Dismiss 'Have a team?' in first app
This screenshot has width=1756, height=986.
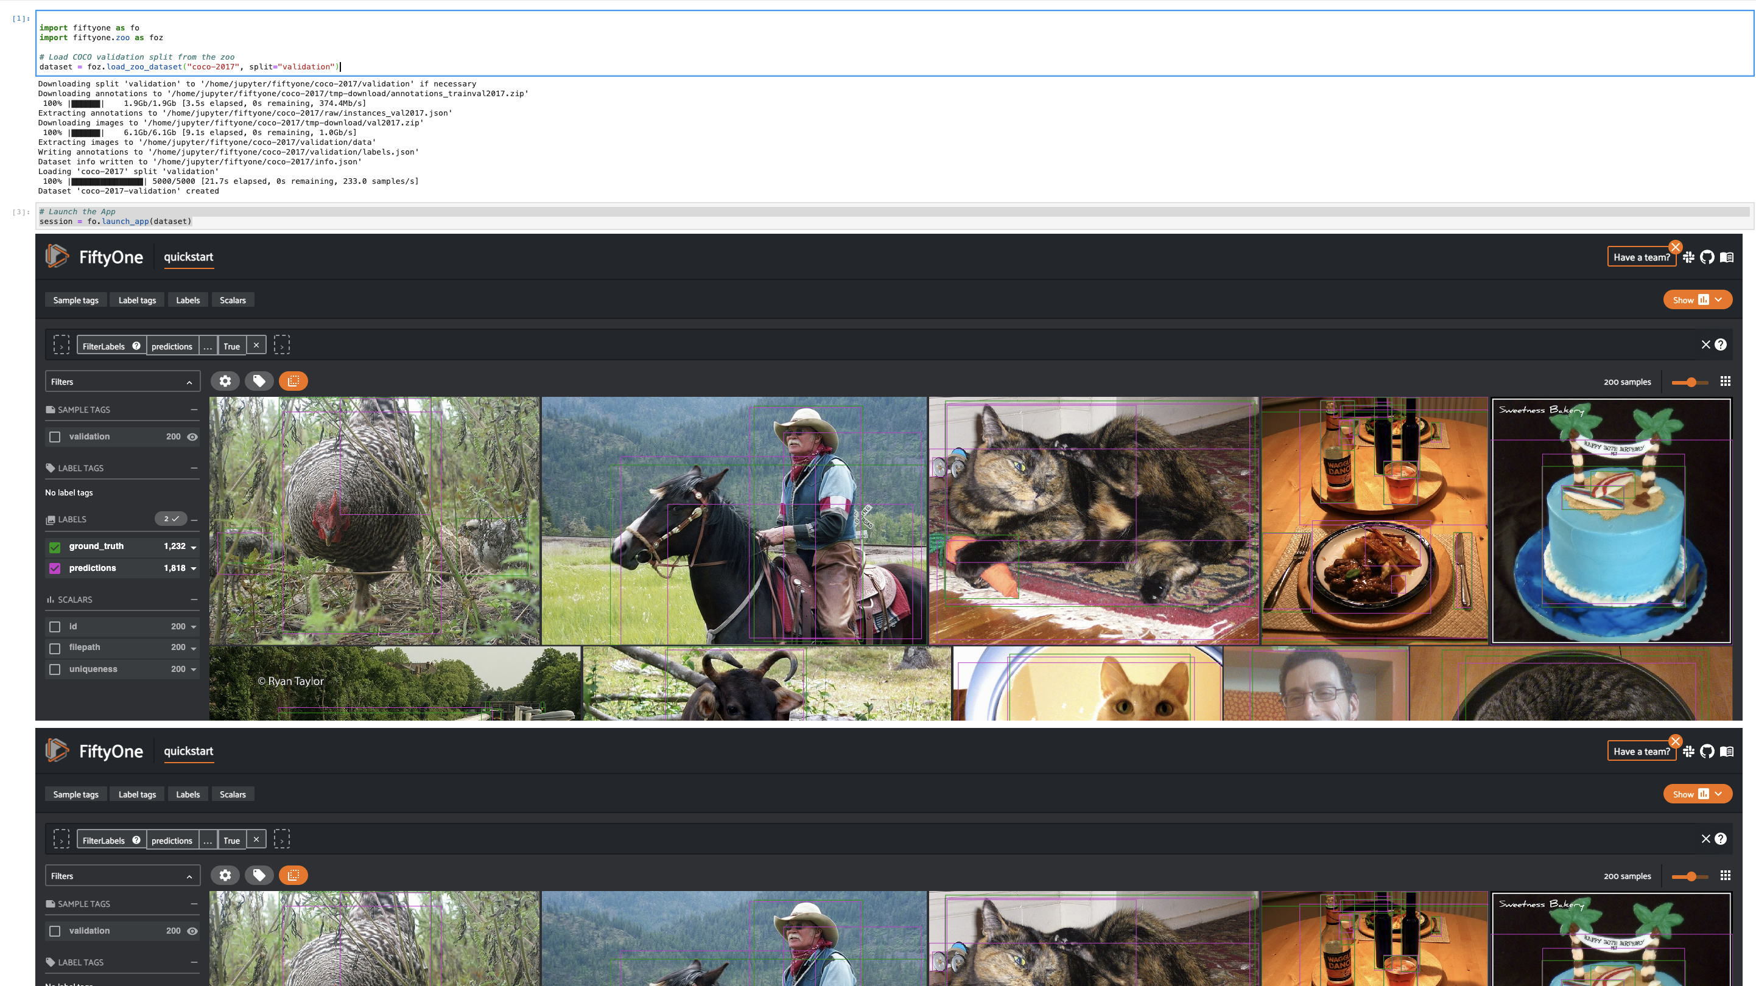1675,246
